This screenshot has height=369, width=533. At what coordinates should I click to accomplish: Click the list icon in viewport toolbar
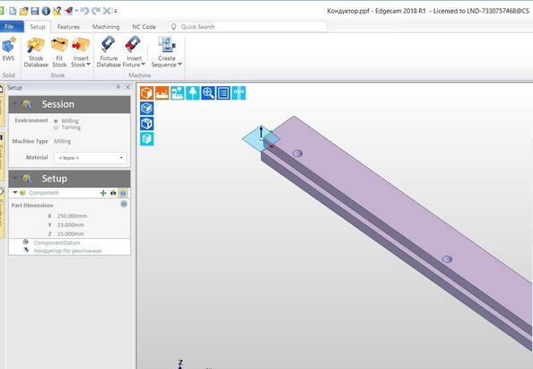click(x=223, y=92)
